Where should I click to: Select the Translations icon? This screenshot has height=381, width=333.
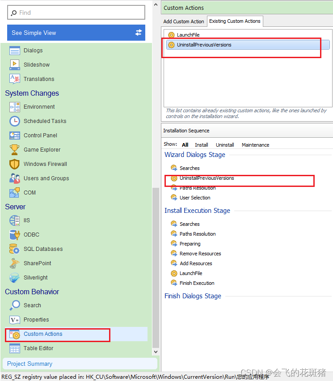click(x=15, y=79)
